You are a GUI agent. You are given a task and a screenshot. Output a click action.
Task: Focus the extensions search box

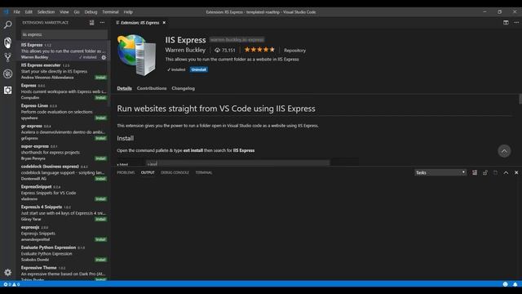[x=64, y=34]
